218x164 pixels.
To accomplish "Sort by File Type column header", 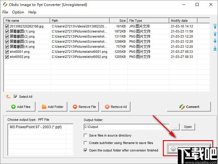I will point(148,21).
